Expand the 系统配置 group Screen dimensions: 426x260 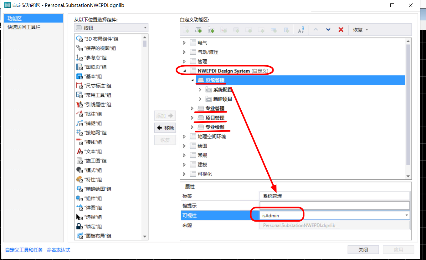(200, 90)
